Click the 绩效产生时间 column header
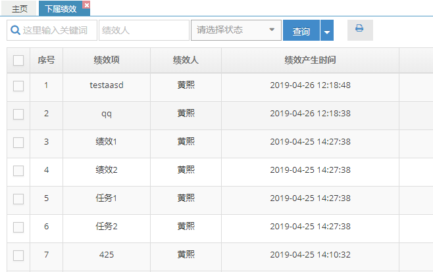Image resolution: width=433 pixels, height=272 pixels. click(x=310, y=60)
